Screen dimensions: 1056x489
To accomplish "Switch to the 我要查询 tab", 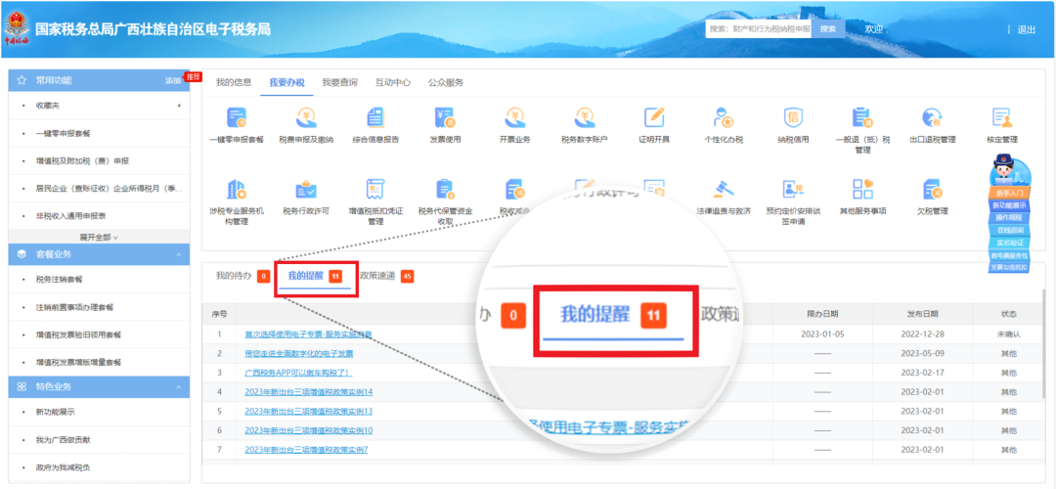I will tap(339, 83).
